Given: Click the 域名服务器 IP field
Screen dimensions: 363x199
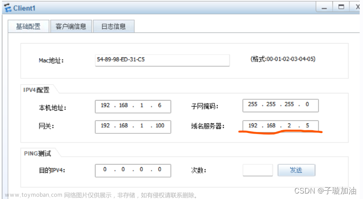Looking at the screenshot, I should point(280,126).
